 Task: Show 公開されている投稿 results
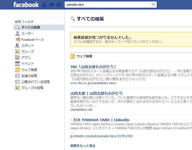36,82
